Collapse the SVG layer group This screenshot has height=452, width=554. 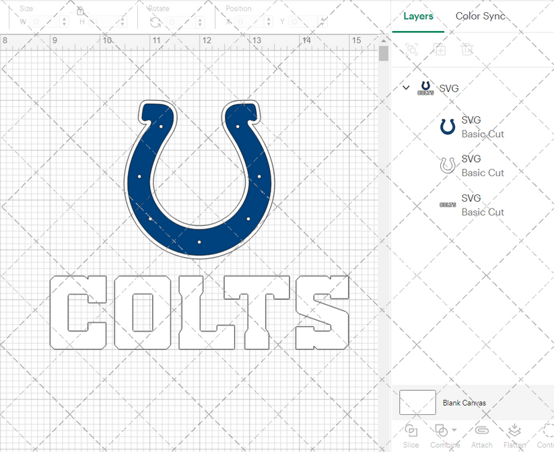pyautogui.click(x=405, y=87)
